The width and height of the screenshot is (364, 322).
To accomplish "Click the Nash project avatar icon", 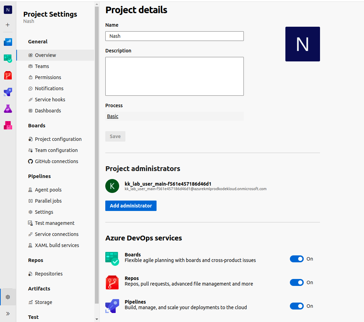I will tap(8, 10).
